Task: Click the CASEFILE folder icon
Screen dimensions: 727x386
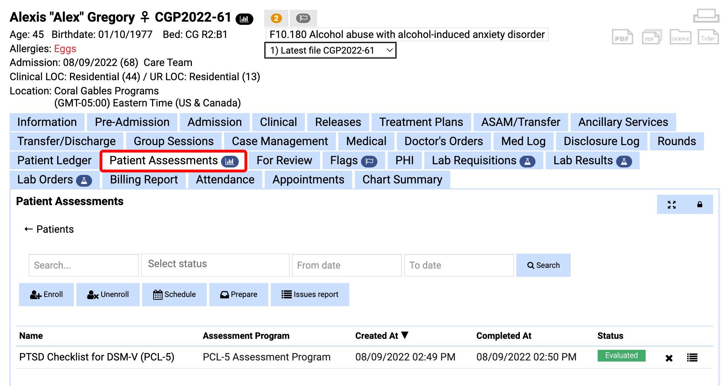Action: [x=680, y=37]
